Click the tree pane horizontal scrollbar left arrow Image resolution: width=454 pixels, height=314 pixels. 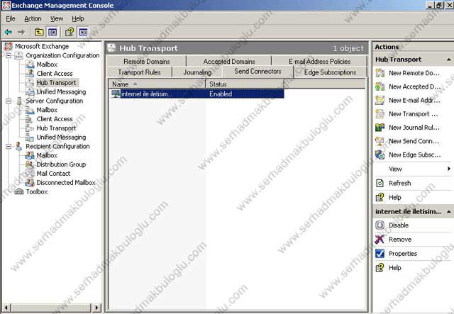click(6, 308)
